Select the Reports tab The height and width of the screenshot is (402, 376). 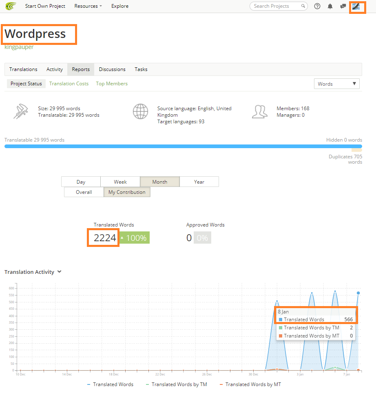81,69
